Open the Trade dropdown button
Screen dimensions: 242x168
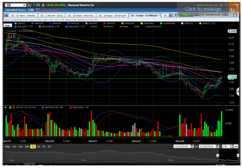click(187, 14)
